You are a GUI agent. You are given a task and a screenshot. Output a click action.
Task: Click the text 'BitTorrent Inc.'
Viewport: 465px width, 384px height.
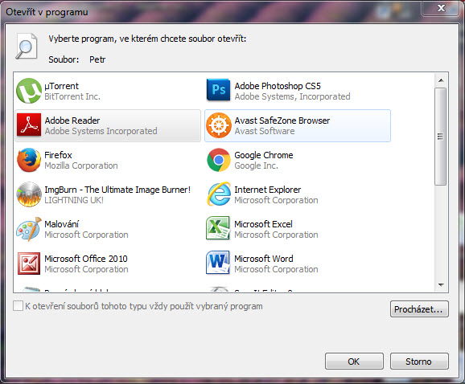(x=72, y=96)
